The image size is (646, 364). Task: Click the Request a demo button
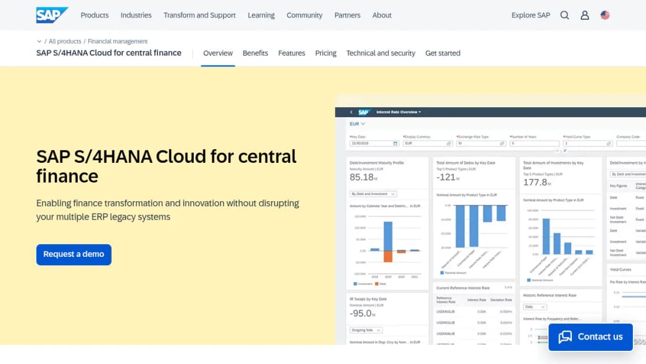(x=74, y=254)
